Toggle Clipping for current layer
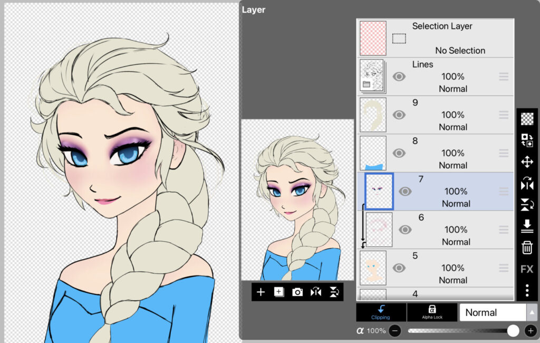The image size is (540, 343). pyautogui.click(x=381, y=312)
